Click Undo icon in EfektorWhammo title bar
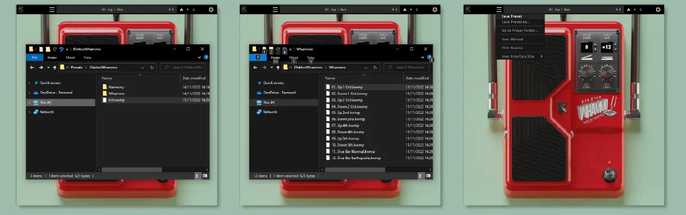 (61, 49)
